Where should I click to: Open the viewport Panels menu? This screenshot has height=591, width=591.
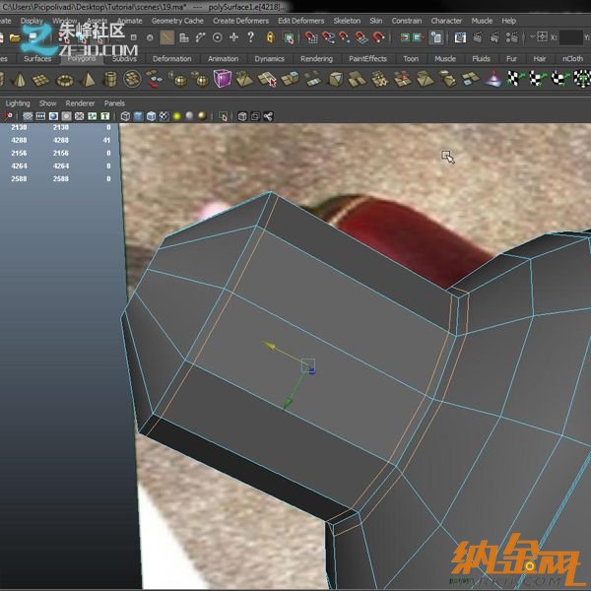pos(114,103)
